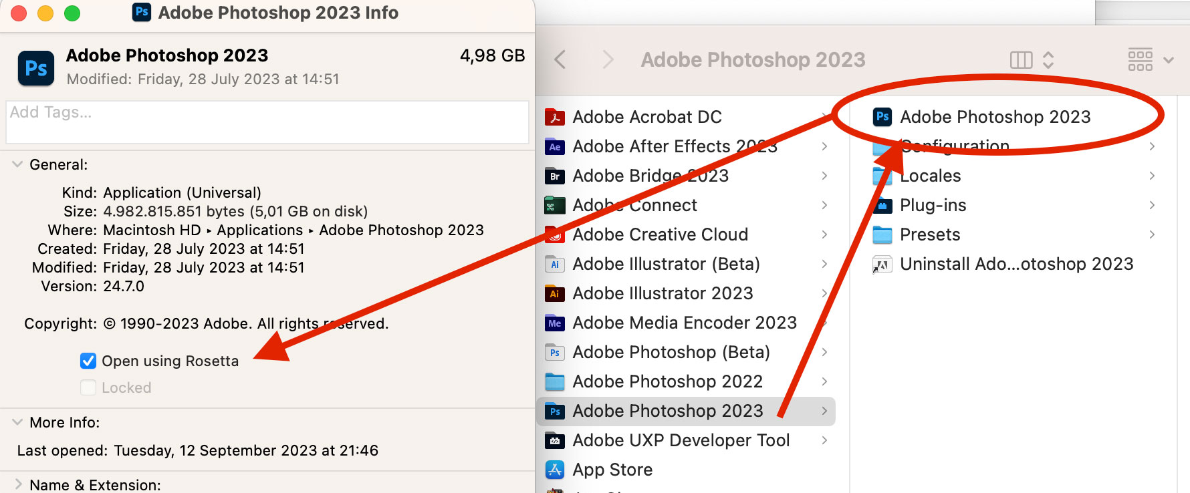1190x493 pixels.
Task: Click the Photoshop icon in Info header
Action: [x=36, y=68]
